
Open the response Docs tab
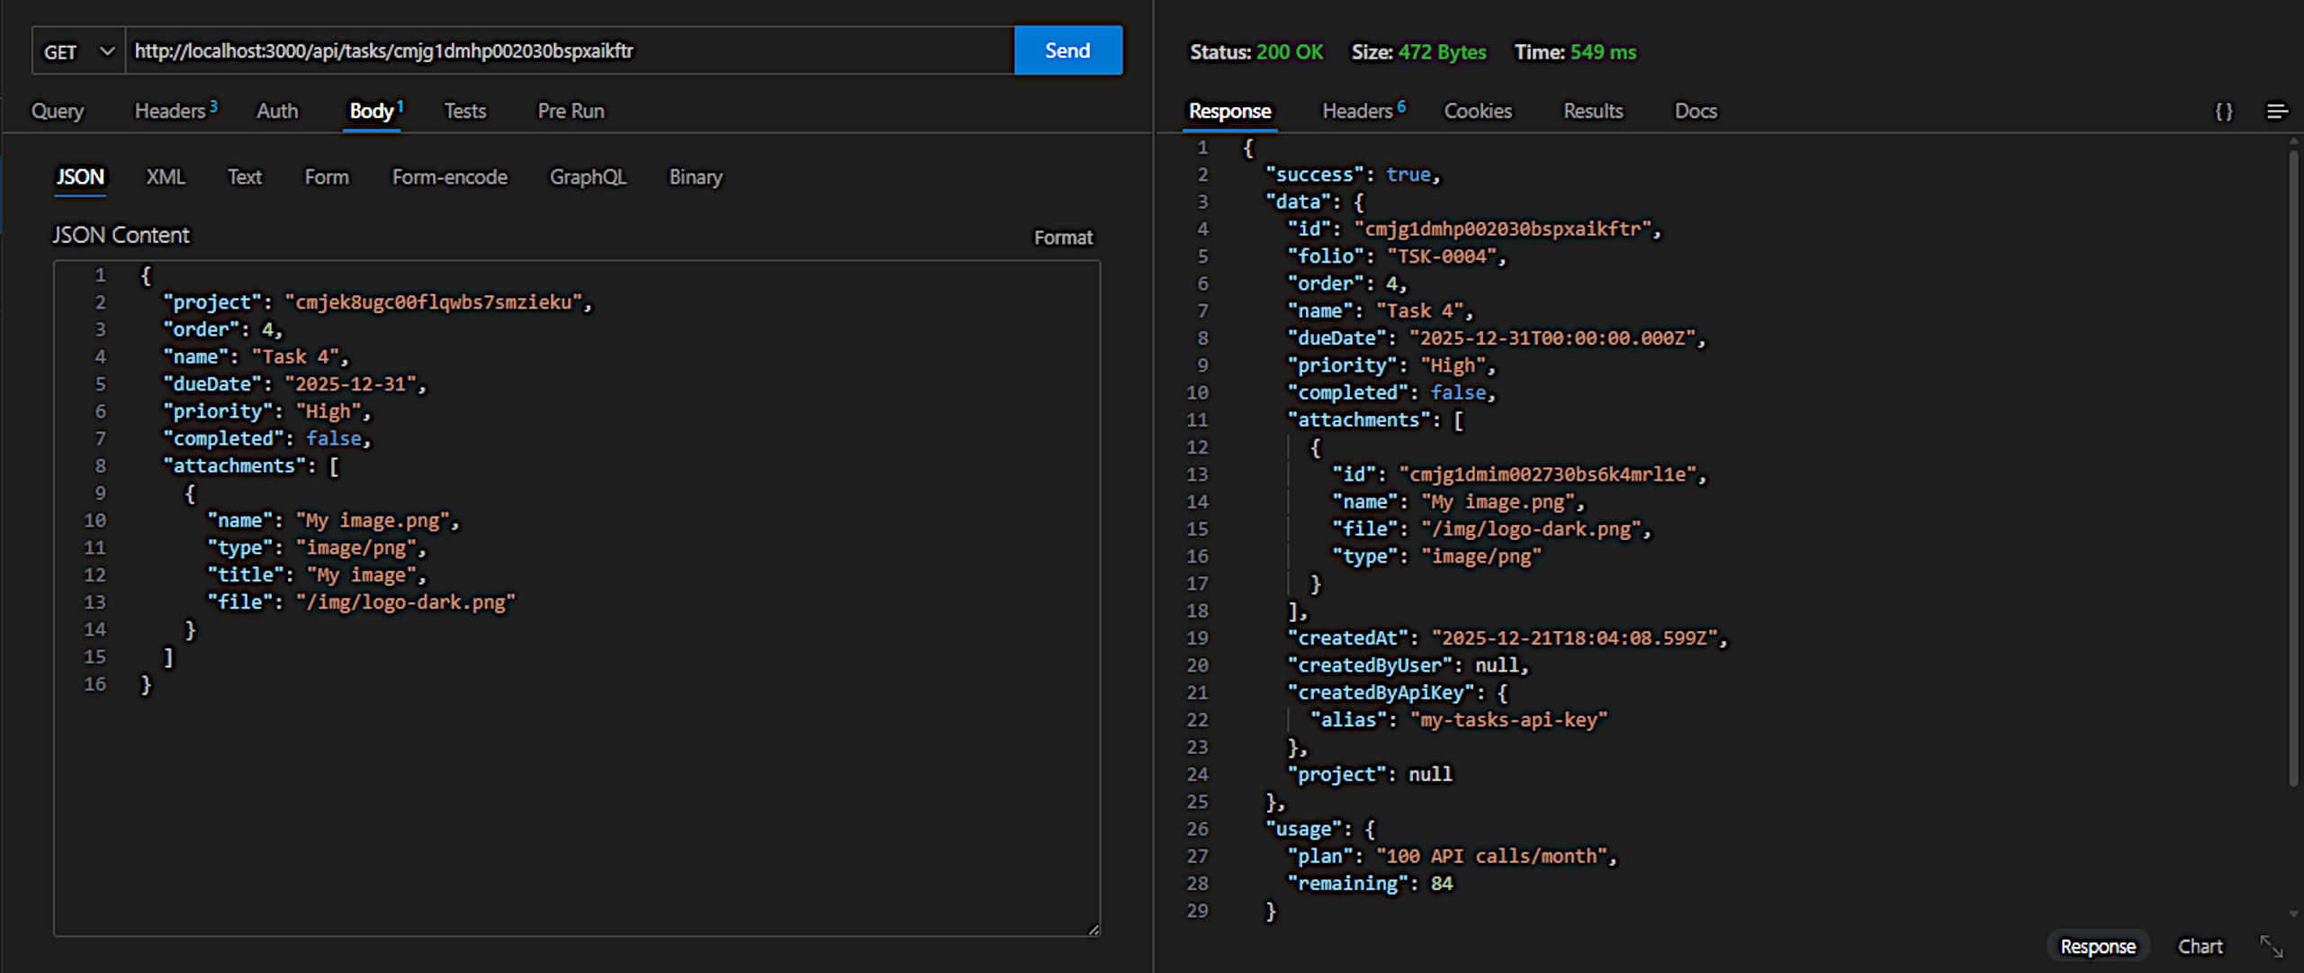1696,112
